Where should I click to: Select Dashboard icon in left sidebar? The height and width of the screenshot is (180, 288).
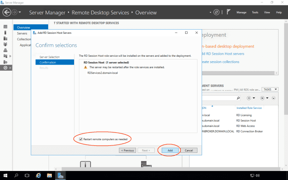coord(5,27)
